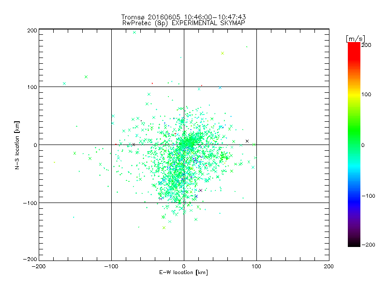This screenshot has width=387, height=290.
Task: Click the E-W location [km] axis label
Action: pos(183,273)
